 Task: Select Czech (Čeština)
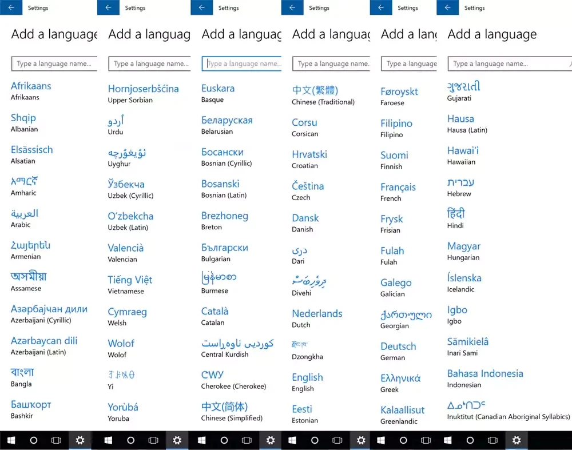point(308,191)
